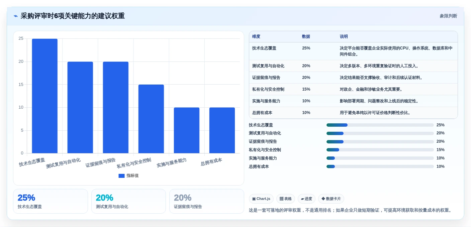Click the 证据留痕与报告 20% progress bar
The image size is (471, 227).
point(380,142)
